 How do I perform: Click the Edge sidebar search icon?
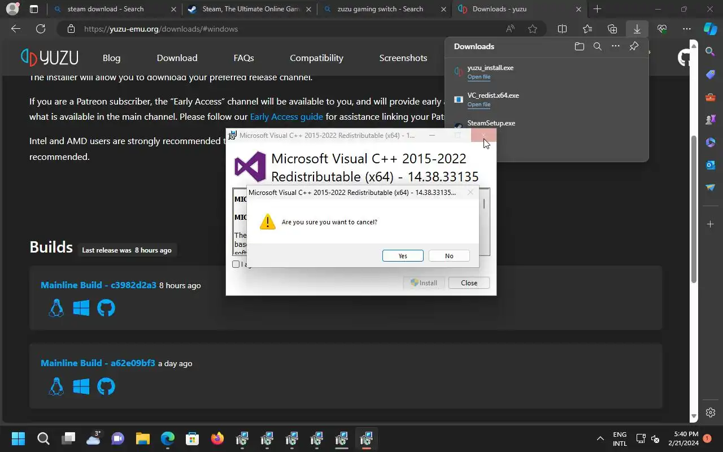(711, 52)
